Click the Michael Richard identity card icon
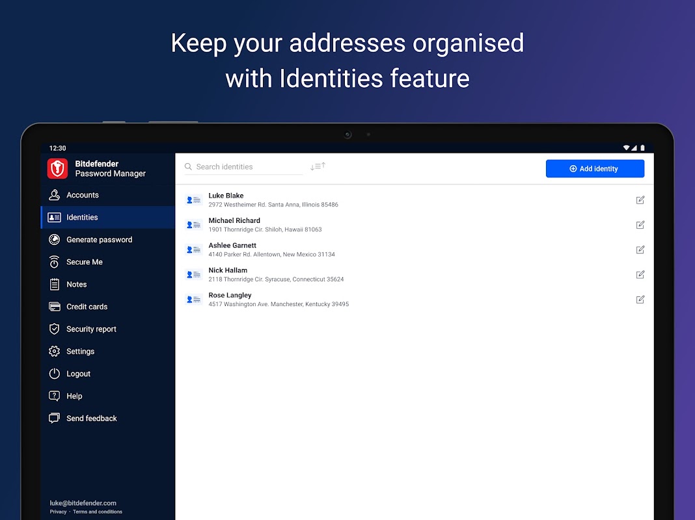The width and height of the screenshot is (695, 520). [194, 225]
